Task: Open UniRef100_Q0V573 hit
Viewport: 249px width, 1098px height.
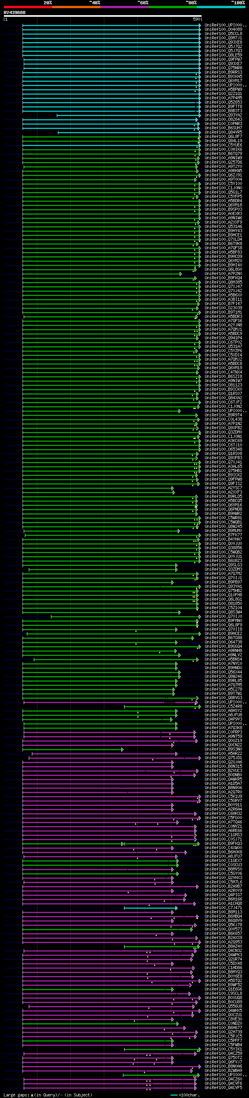Action: (223, 929)
